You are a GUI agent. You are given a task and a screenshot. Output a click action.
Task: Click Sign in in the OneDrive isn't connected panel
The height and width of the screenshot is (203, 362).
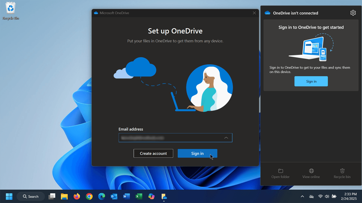(311, 81)
